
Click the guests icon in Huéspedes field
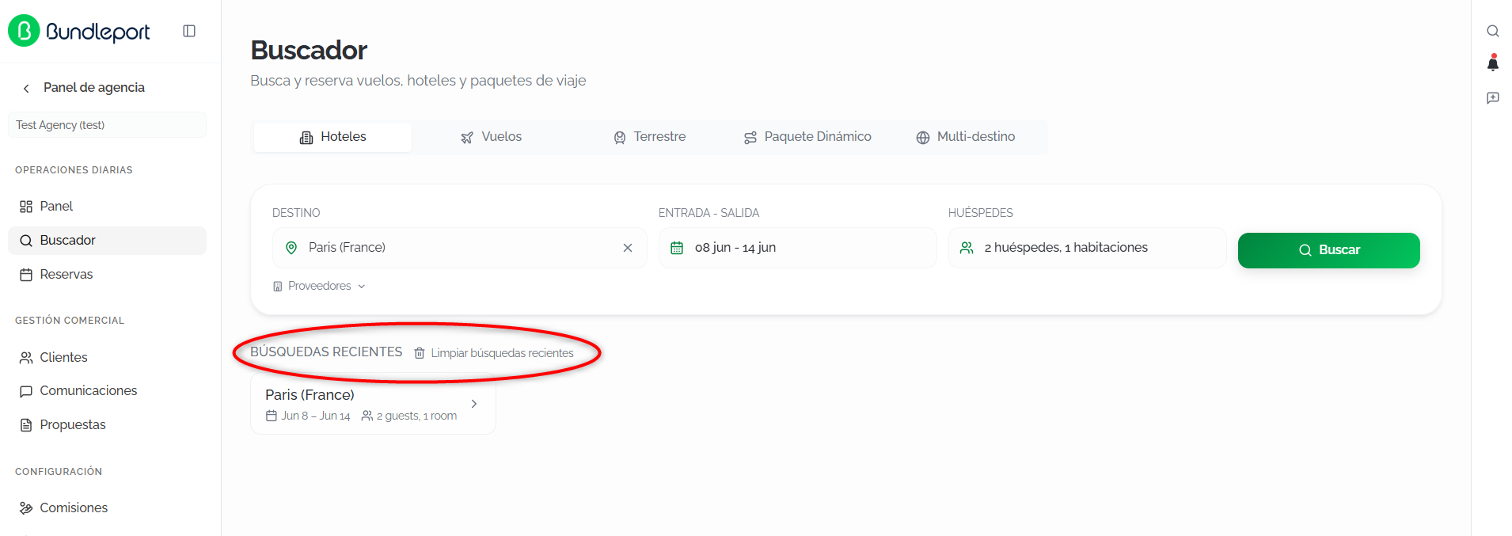click(967, 248)
